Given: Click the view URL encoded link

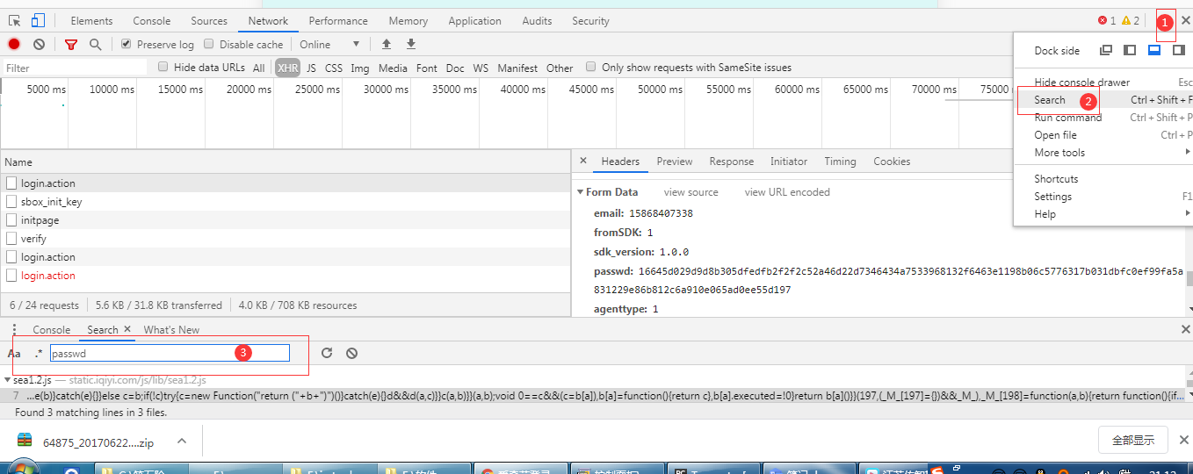Looking at the screenshot, I should tap(787, 192).
